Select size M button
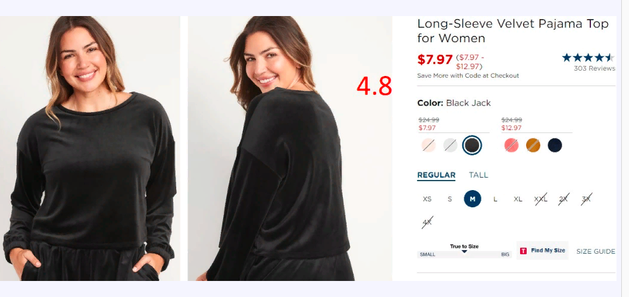 tap(472, 199)
